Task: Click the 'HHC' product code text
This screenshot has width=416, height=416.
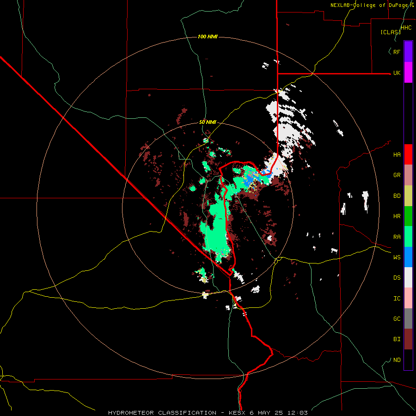Action: coord(406,27)
